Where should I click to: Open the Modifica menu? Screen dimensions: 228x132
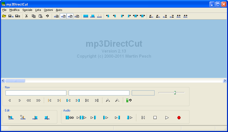14,10
